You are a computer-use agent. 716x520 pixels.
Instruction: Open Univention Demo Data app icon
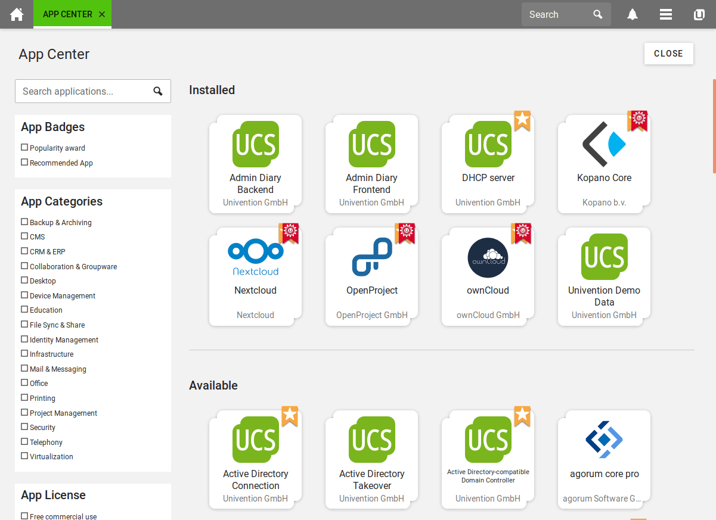coord(605,257)
